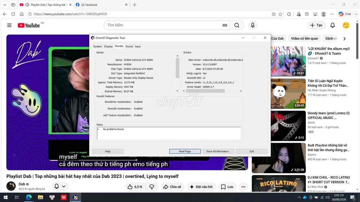Open the DJ KIM CHOL RICO LATINO title
The height and width of the screenshot is (202, 360).
tap(329, 180)
